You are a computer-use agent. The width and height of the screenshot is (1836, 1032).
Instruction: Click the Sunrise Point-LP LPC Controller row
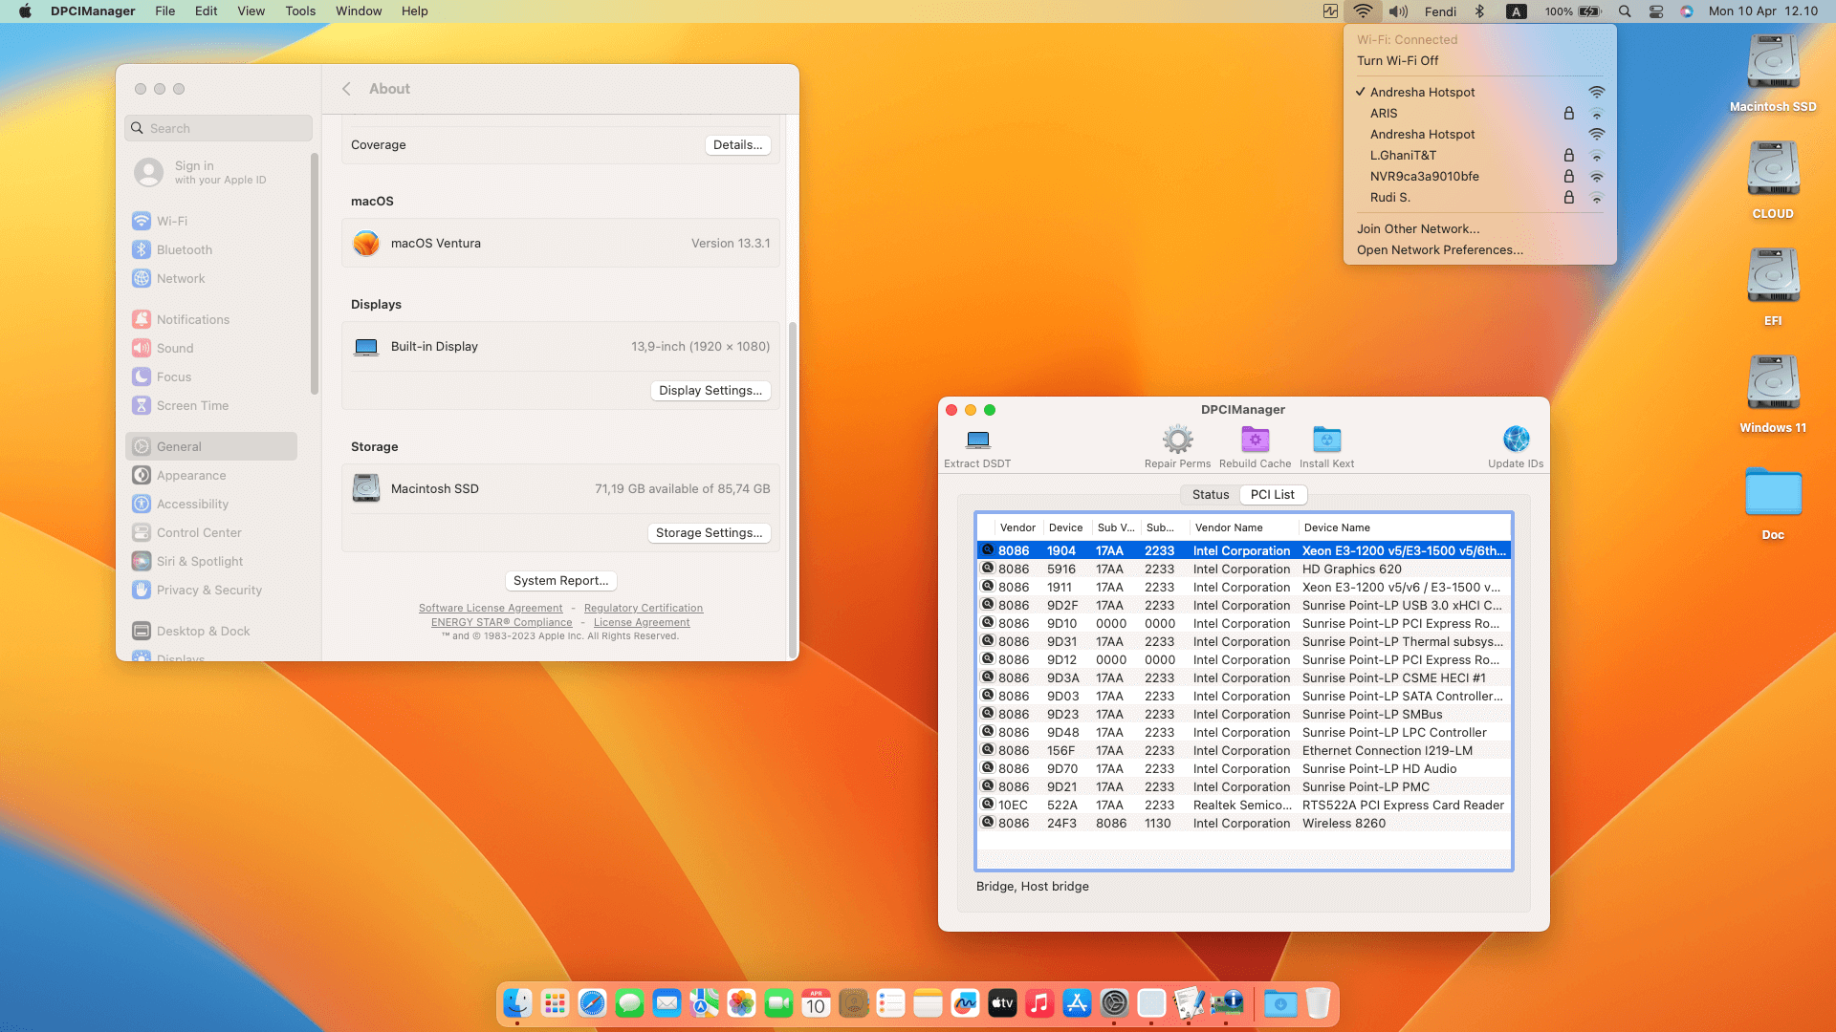click(1243, 733)
